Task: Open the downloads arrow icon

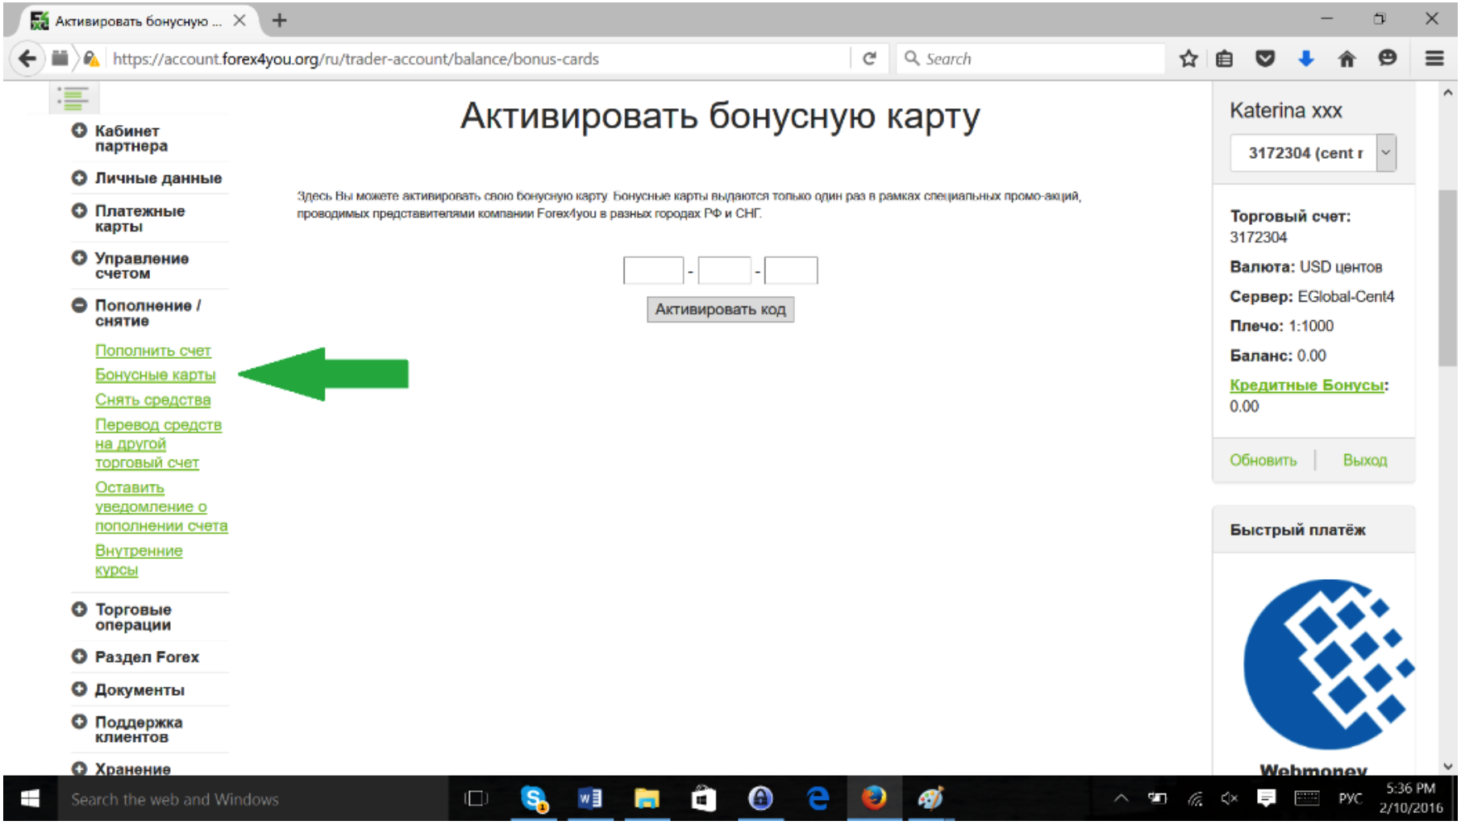Action: click(1305, 59)
